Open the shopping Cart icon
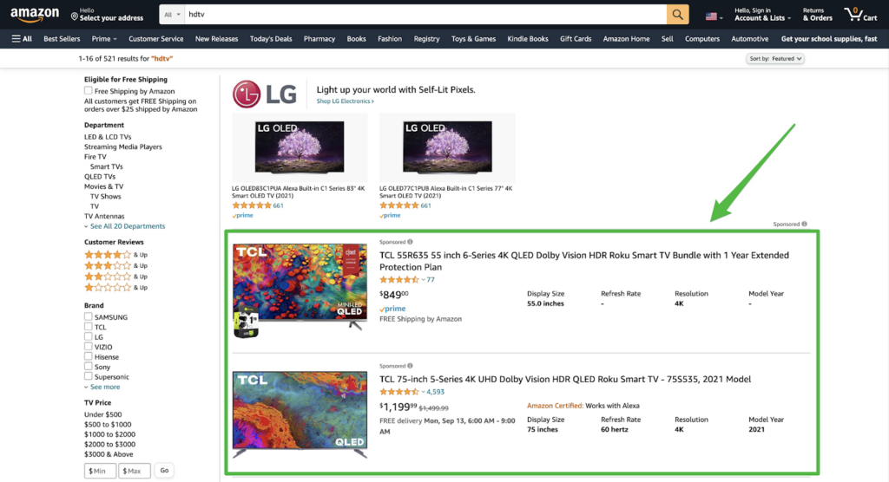Image resolution: width=889 pixels, height=482 pixels. pos(860,15)
